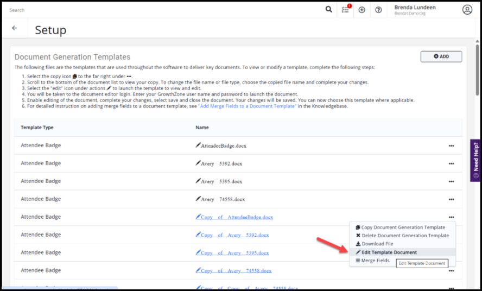
Task: Open the Copy of AttendeeBadge.docx link
Action: 237,217
